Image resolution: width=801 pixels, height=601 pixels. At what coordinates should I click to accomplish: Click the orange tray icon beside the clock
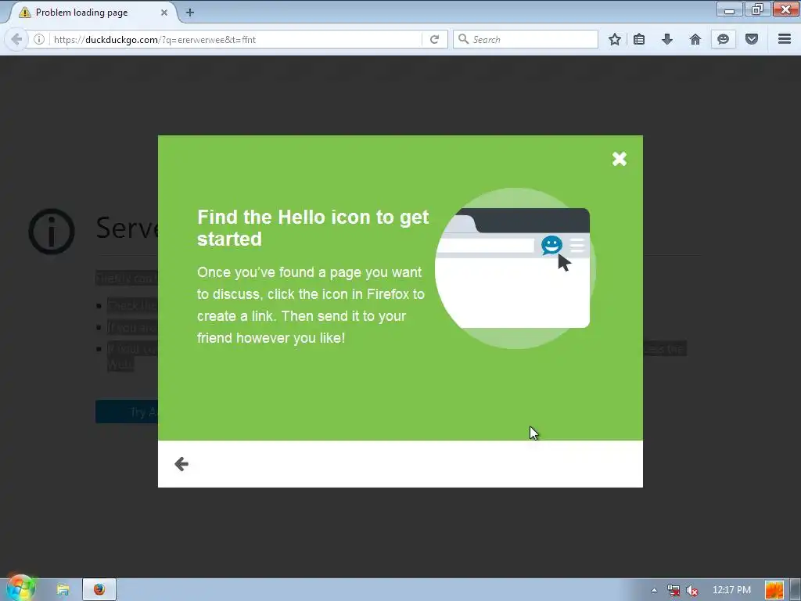(774, 590)
